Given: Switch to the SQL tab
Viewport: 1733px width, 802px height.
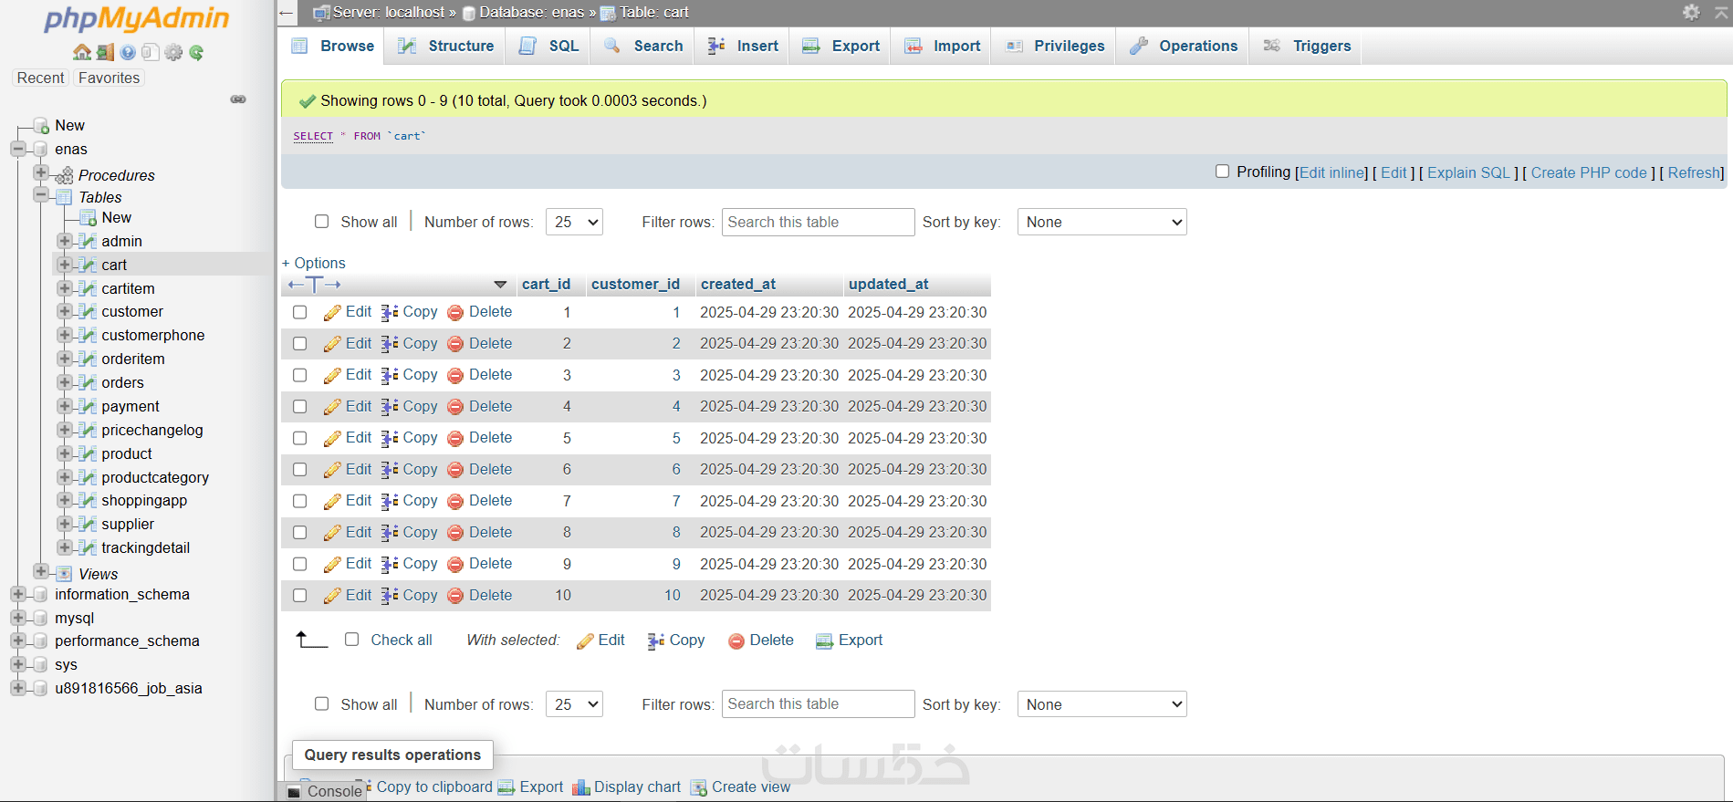Looking at the screenshot, I should (x=548, y=46).
